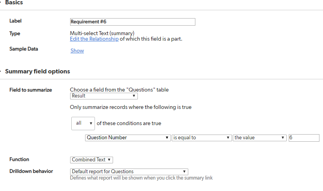This screenshot has width=323, height=191.
Task: Collapse the Summary field options section heading
Action: click(x=37, y=71)
